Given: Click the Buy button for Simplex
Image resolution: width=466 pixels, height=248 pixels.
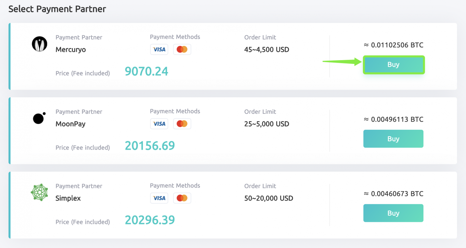Looking at the screenshot, I should coord(393,213).
